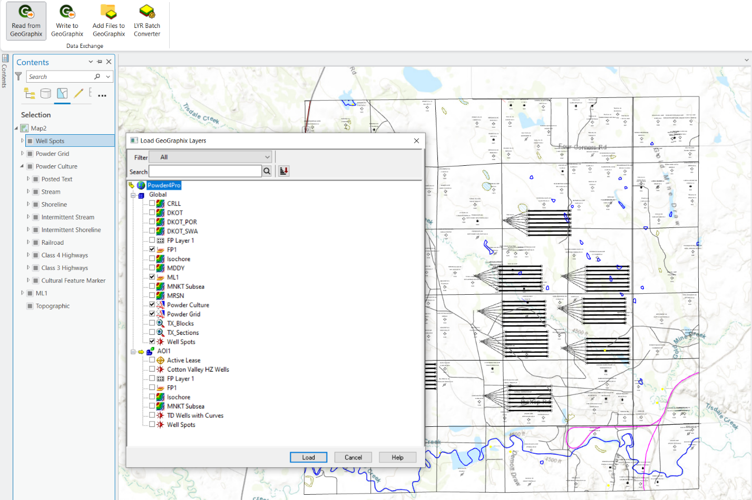This screenshot has height=500, width=752.
Task: Click the Load button
Action: coord(308,457)
